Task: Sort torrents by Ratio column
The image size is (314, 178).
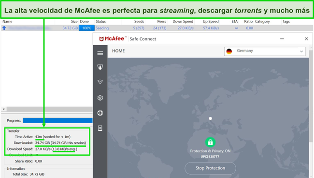Action: click(248, 21)
